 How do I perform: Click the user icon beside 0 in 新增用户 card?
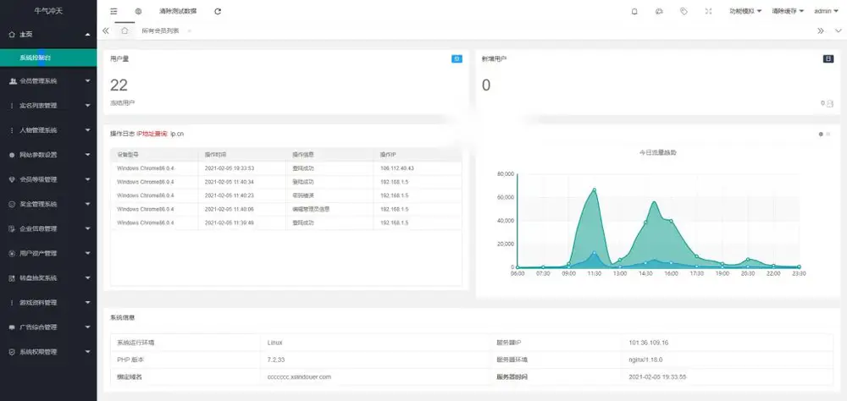click(830, 103)
